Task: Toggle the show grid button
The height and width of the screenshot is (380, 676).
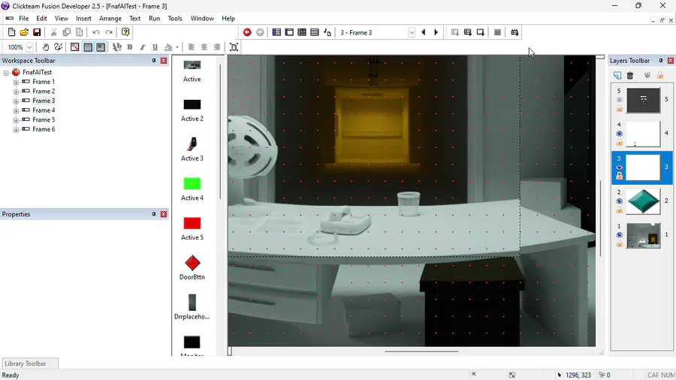Action: (x=88, y=47)
